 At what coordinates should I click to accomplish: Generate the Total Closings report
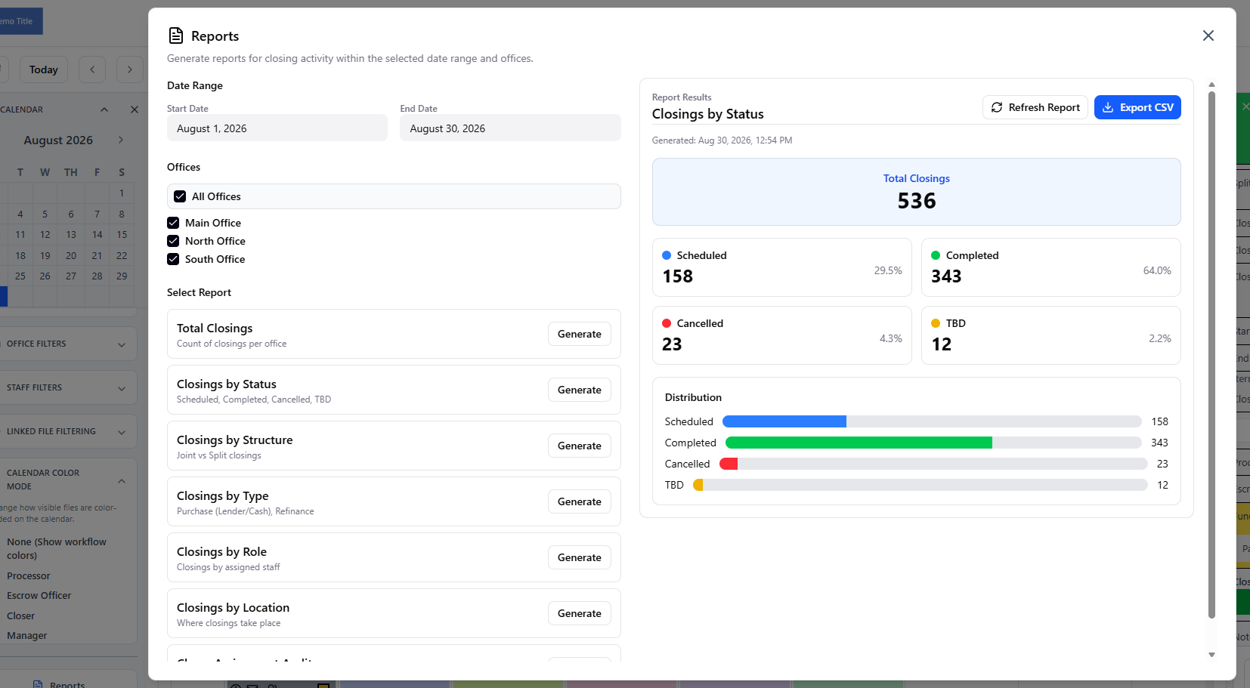(580, 334)
